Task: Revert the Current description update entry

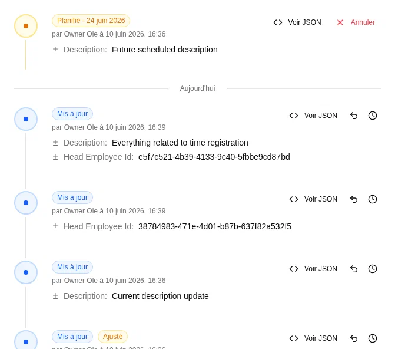Action: pos(354,269)
